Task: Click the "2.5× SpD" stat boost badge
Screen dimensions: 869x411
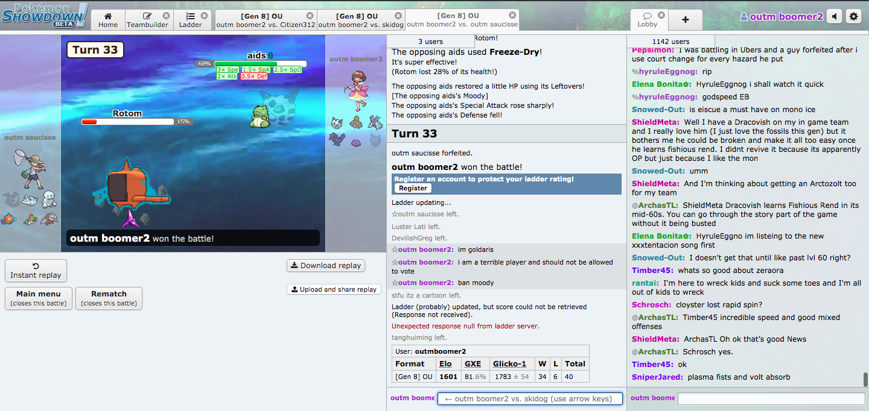Action: point(287,70)
